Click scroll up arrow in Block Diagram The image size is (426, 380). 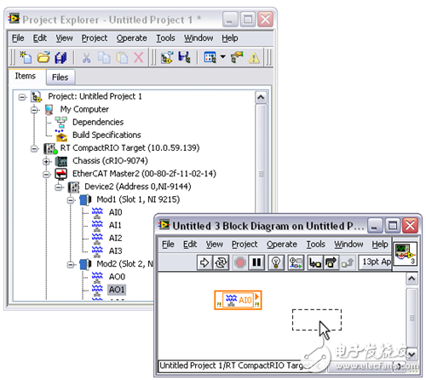pos(412,279)
